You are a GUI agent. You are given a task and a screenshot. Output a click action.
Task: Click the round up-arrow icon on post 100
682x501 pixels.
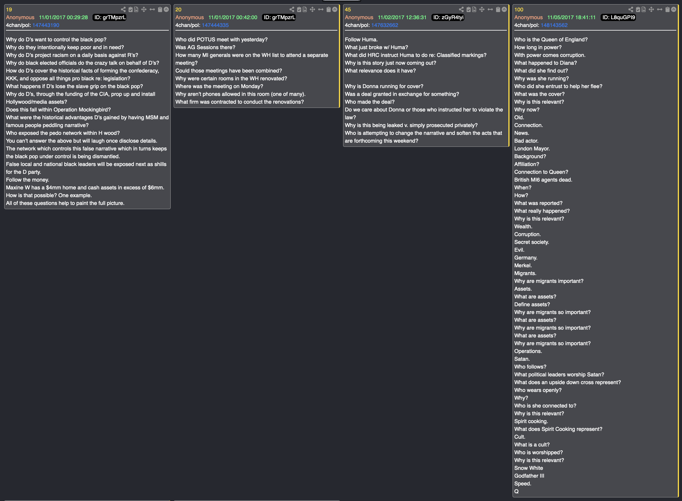click(x=673, y=9)
